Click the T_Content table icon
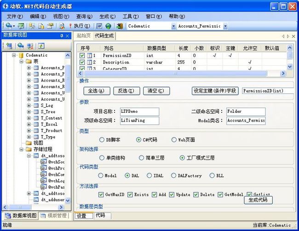This screenshot has width=299, height=231. pos(36,118)
